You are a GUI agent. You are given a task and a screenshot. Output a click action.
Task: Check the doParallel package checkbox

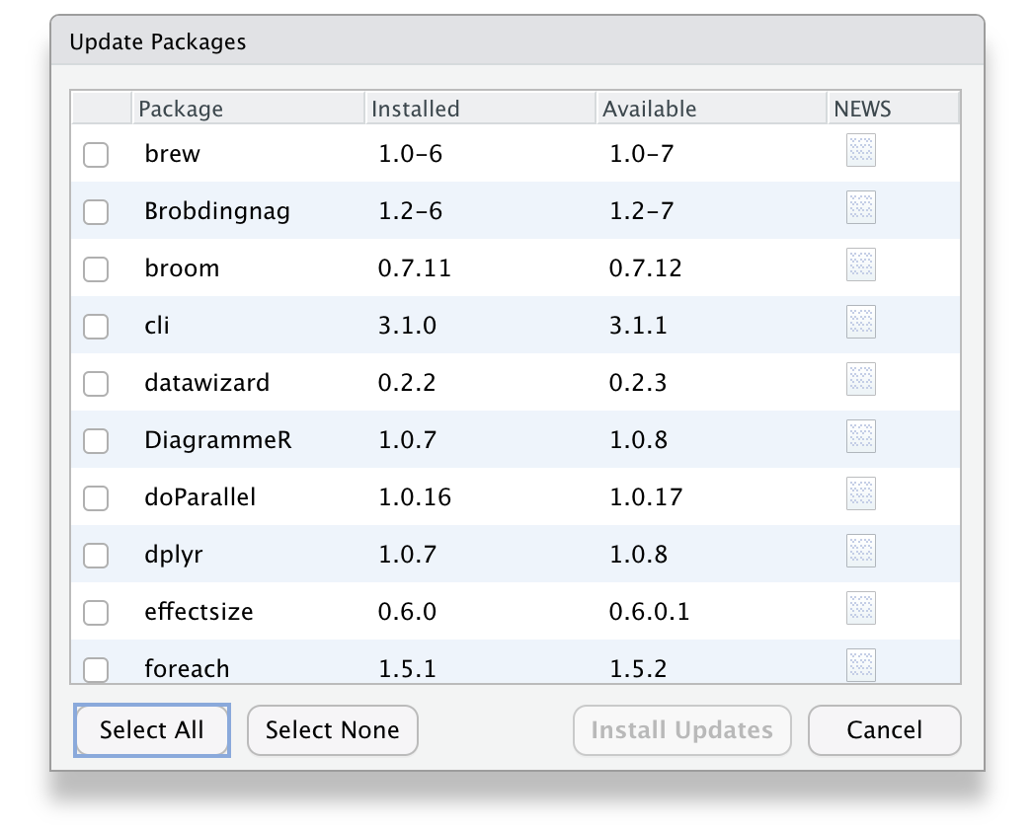click(x=96, y=498)
